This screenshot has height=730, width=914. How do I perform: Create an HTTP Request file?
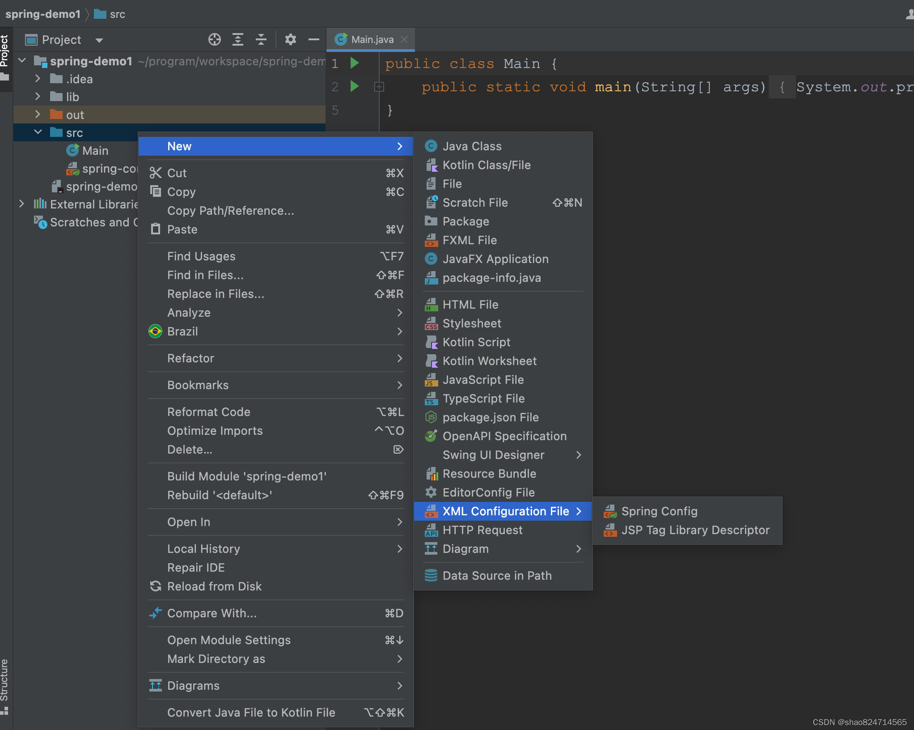point(503,530)
